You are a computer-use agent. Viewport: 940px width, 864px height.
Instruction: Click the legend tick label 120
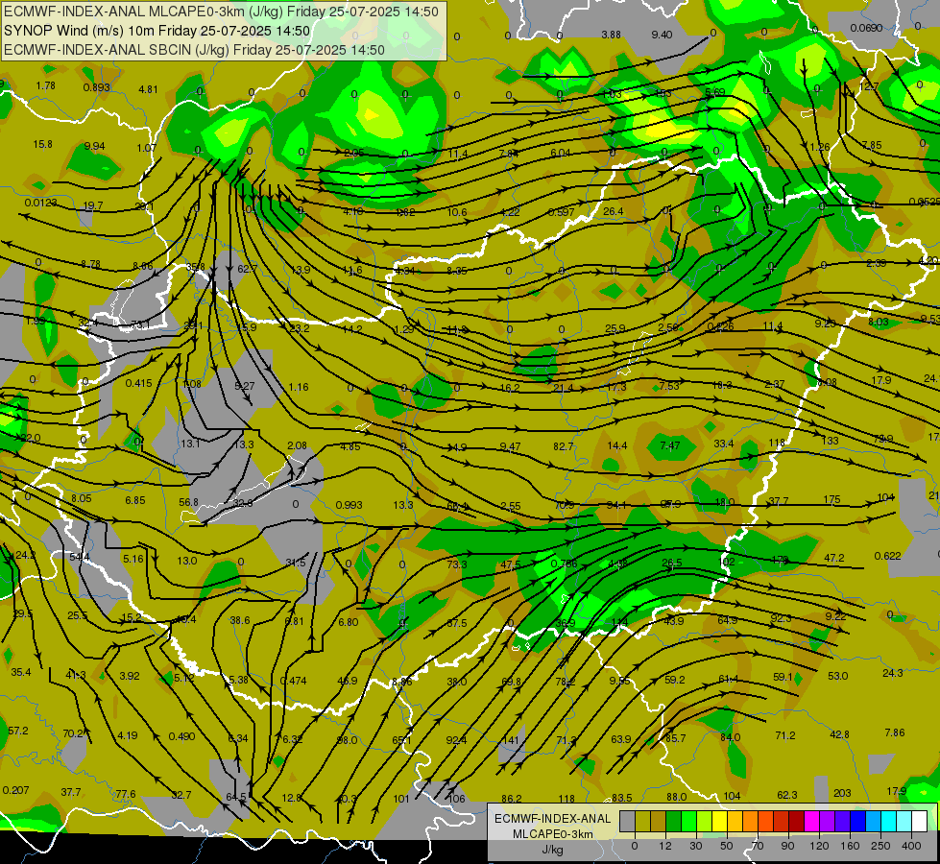point(820,846)
